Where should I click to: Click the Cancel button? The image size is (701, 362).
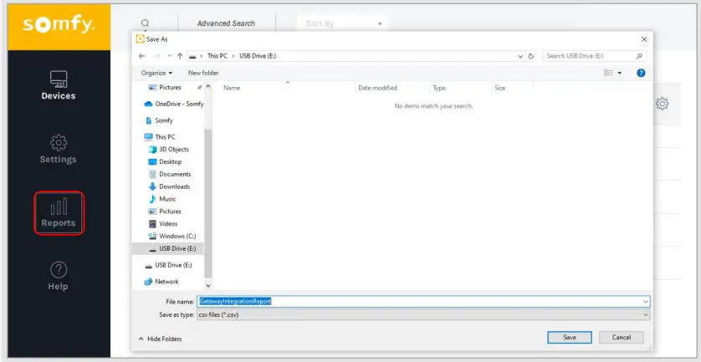point(622,338)
